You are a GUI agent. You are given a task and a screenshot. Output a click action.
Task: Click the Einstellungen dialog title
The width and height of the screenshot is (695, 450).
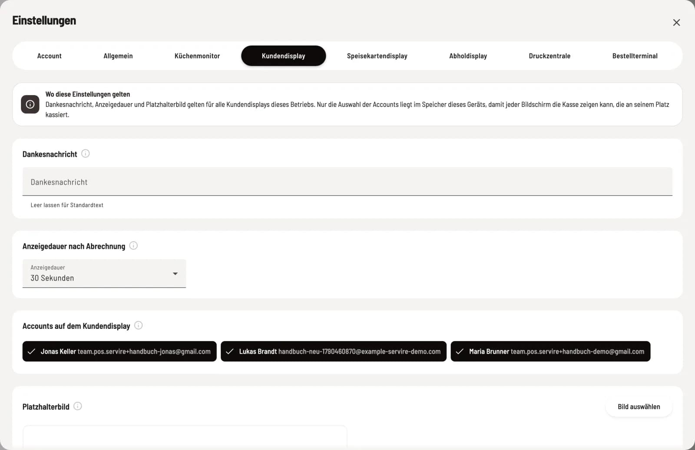point(44,20)
